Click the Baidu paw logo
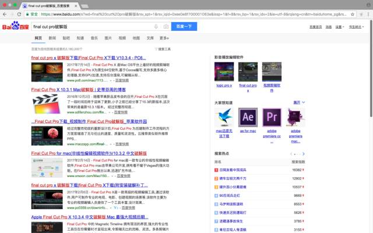373x233 pixels. 16,26
